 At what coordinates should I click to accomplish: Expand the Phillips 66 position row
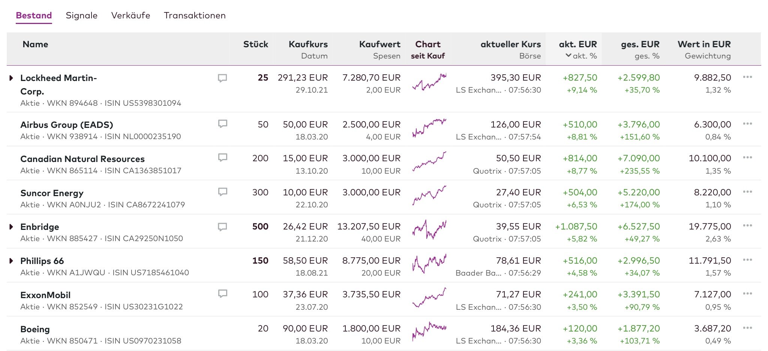(x=11, y=261)
